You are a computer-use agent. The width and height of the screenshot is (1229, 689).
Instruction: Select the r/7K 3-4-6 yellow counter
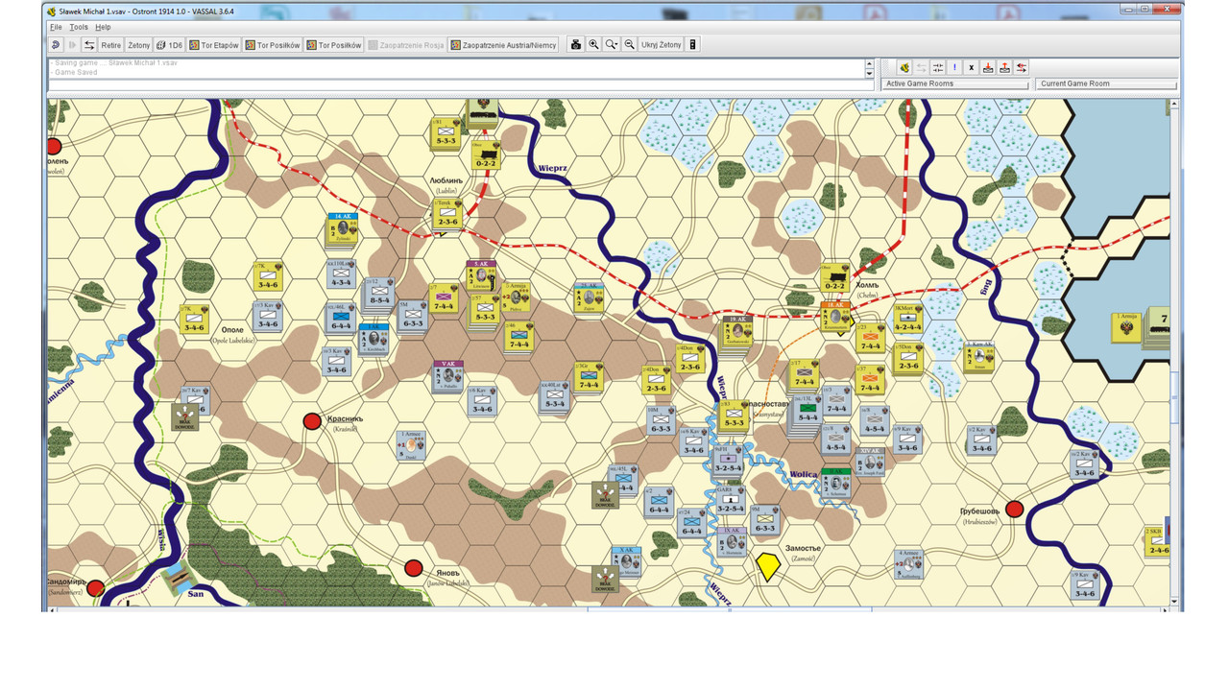click(x=268, y=276)
